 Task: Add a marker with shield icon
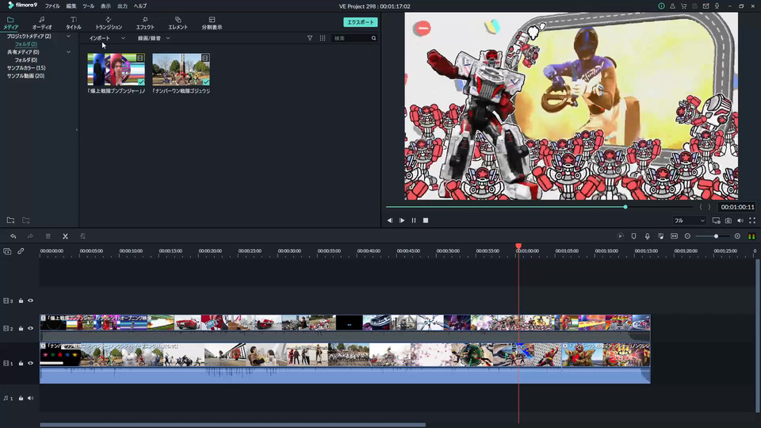(x=634, y=236)
